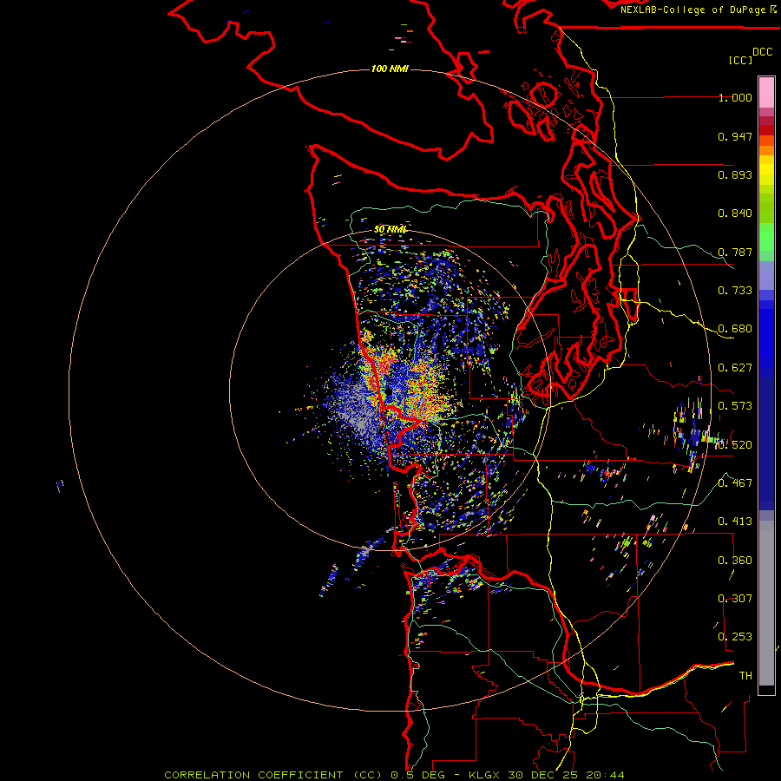This screenshot has height=781, width=781.
Task: Click the red band of the color scale
Action: (766, 130)
